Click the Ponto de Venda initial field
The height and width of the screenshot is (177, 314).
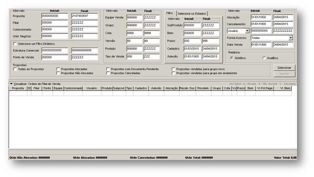click(55, 57)
